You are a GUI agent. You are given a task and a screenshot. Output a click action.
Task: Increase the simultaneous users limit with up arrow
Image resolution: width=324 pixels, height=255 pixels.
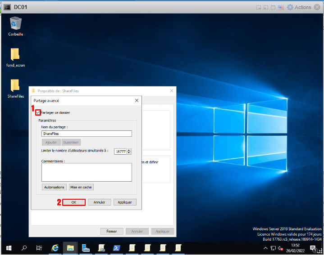coord(129,150)
